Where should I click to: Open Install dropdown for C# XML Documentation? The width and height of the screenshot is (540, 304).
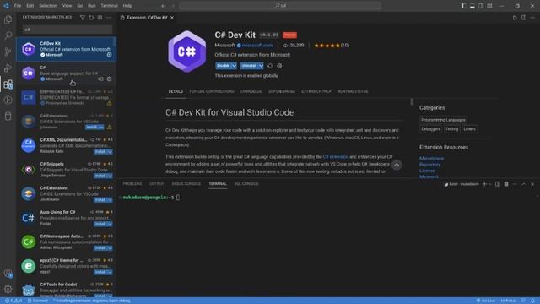point(110,152)
